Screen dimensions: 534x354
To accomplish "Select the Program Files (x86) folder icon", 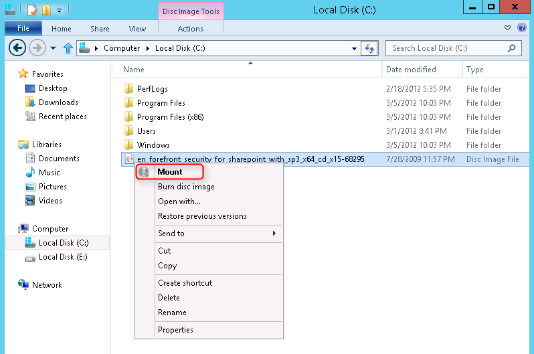I will coord(128,116).
